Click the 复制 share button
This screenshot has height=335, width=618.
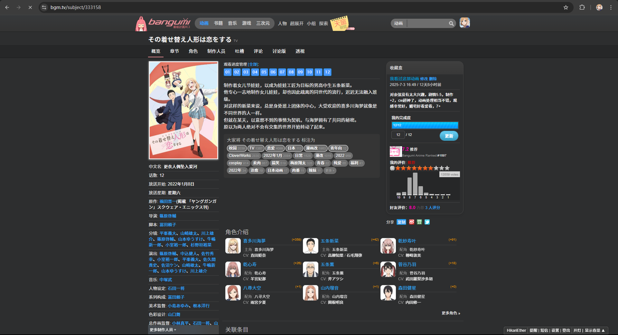point(401,222)
